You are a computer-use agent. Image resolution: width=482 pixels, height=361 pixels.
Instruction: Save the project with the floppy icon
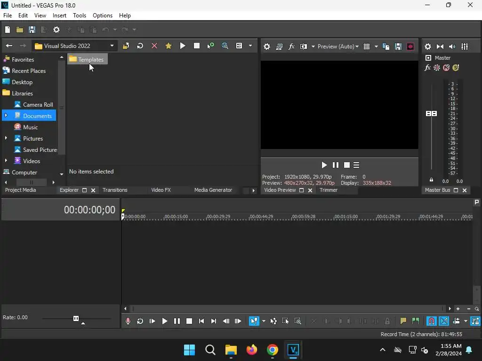pyautogui.click(x=32, y=30)
